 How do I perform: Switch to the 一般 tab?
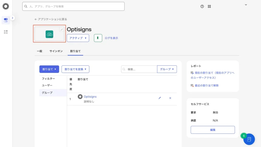(40, 51)
